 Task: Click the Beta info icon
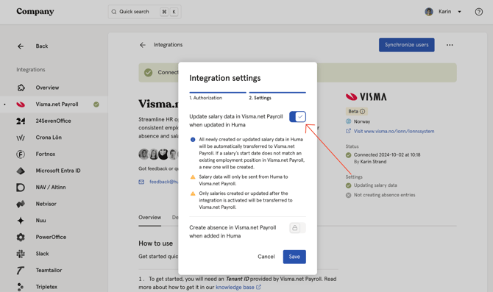click(x=362, y=112)
